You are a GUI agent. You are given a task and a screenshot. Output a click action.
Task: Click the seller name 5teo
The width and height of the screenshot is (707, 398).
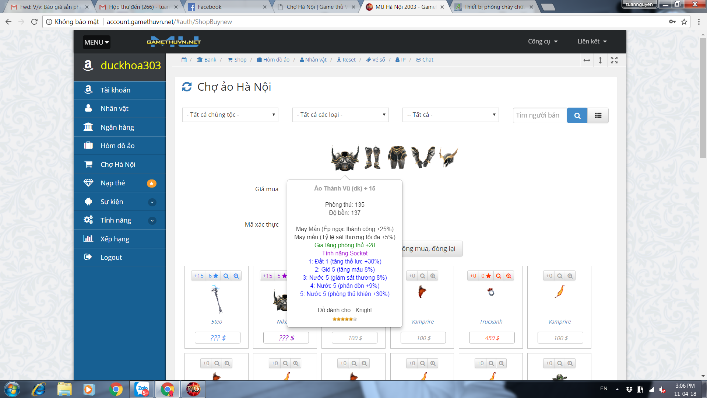(x=217, y=322)
